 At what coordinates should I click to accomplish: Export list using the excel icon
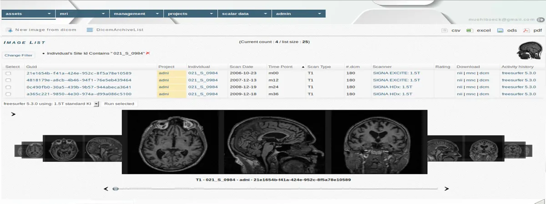470,30
